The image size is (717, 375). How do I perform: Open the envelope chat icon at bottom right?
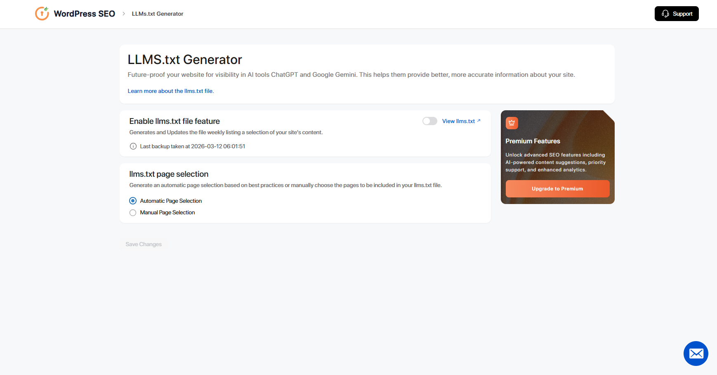[x=696, y=354]
